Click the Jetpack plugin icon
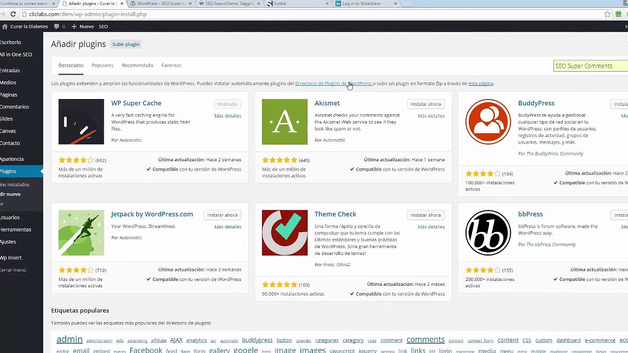The width and height of the screenshot is (628, 353). [x=81, y=233]
